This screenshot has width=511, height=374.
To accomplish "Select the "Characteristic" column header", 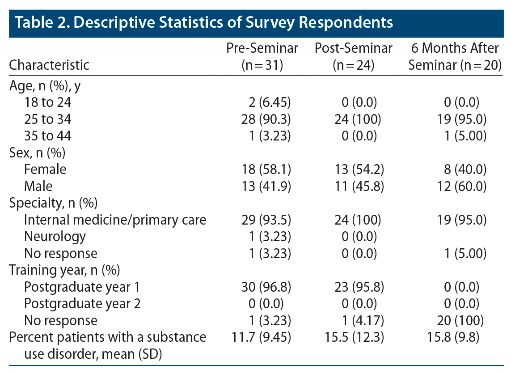I will 49,65.
